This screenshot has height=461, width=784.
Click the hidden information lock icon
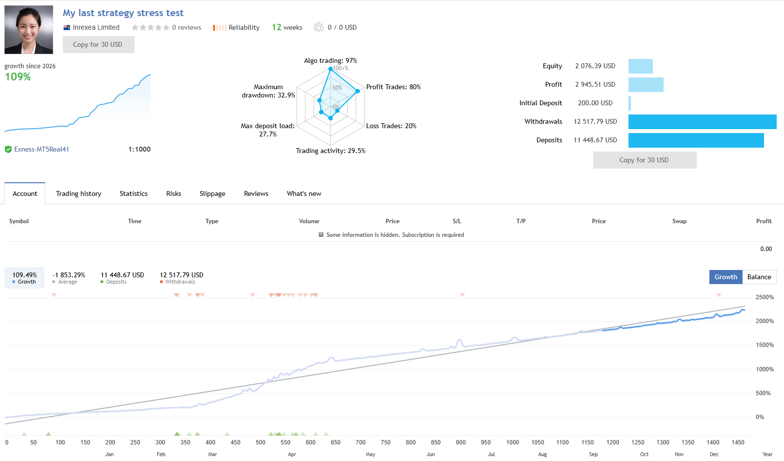tap(321, 235)
